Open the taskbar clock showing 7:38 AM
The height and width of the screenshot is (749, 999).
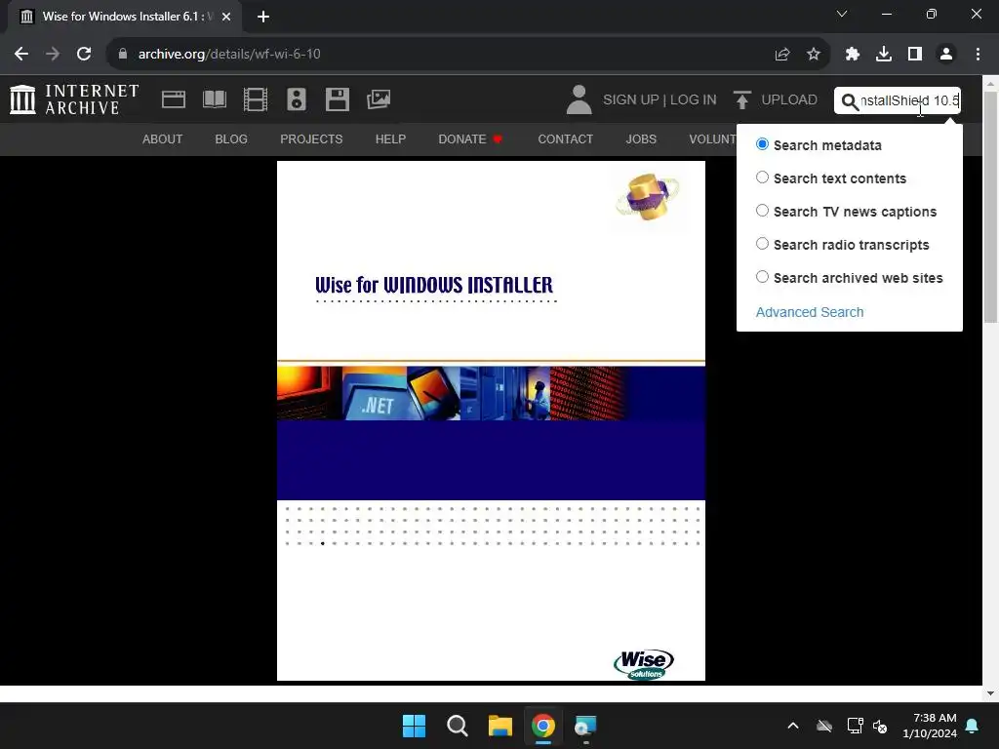tap(930, 726)
